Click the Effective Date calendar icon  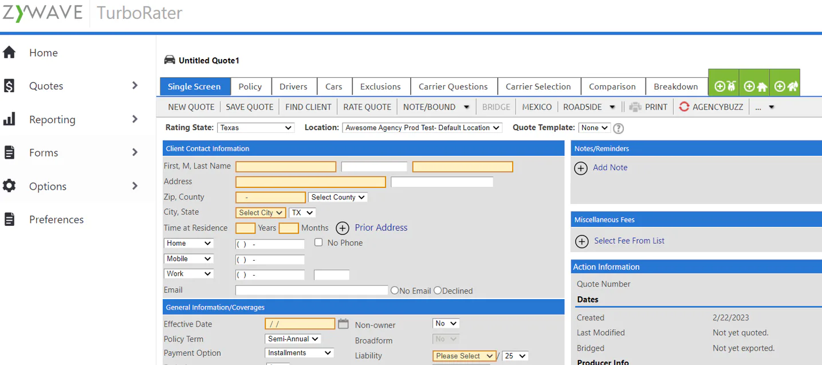tap(343, 324)
